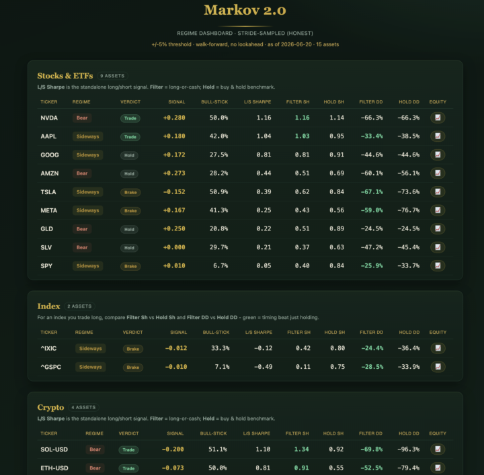The image size is (484, 475).
Task: Open ^GSPC equity chart icon
Action: click(x=438, y=366)
